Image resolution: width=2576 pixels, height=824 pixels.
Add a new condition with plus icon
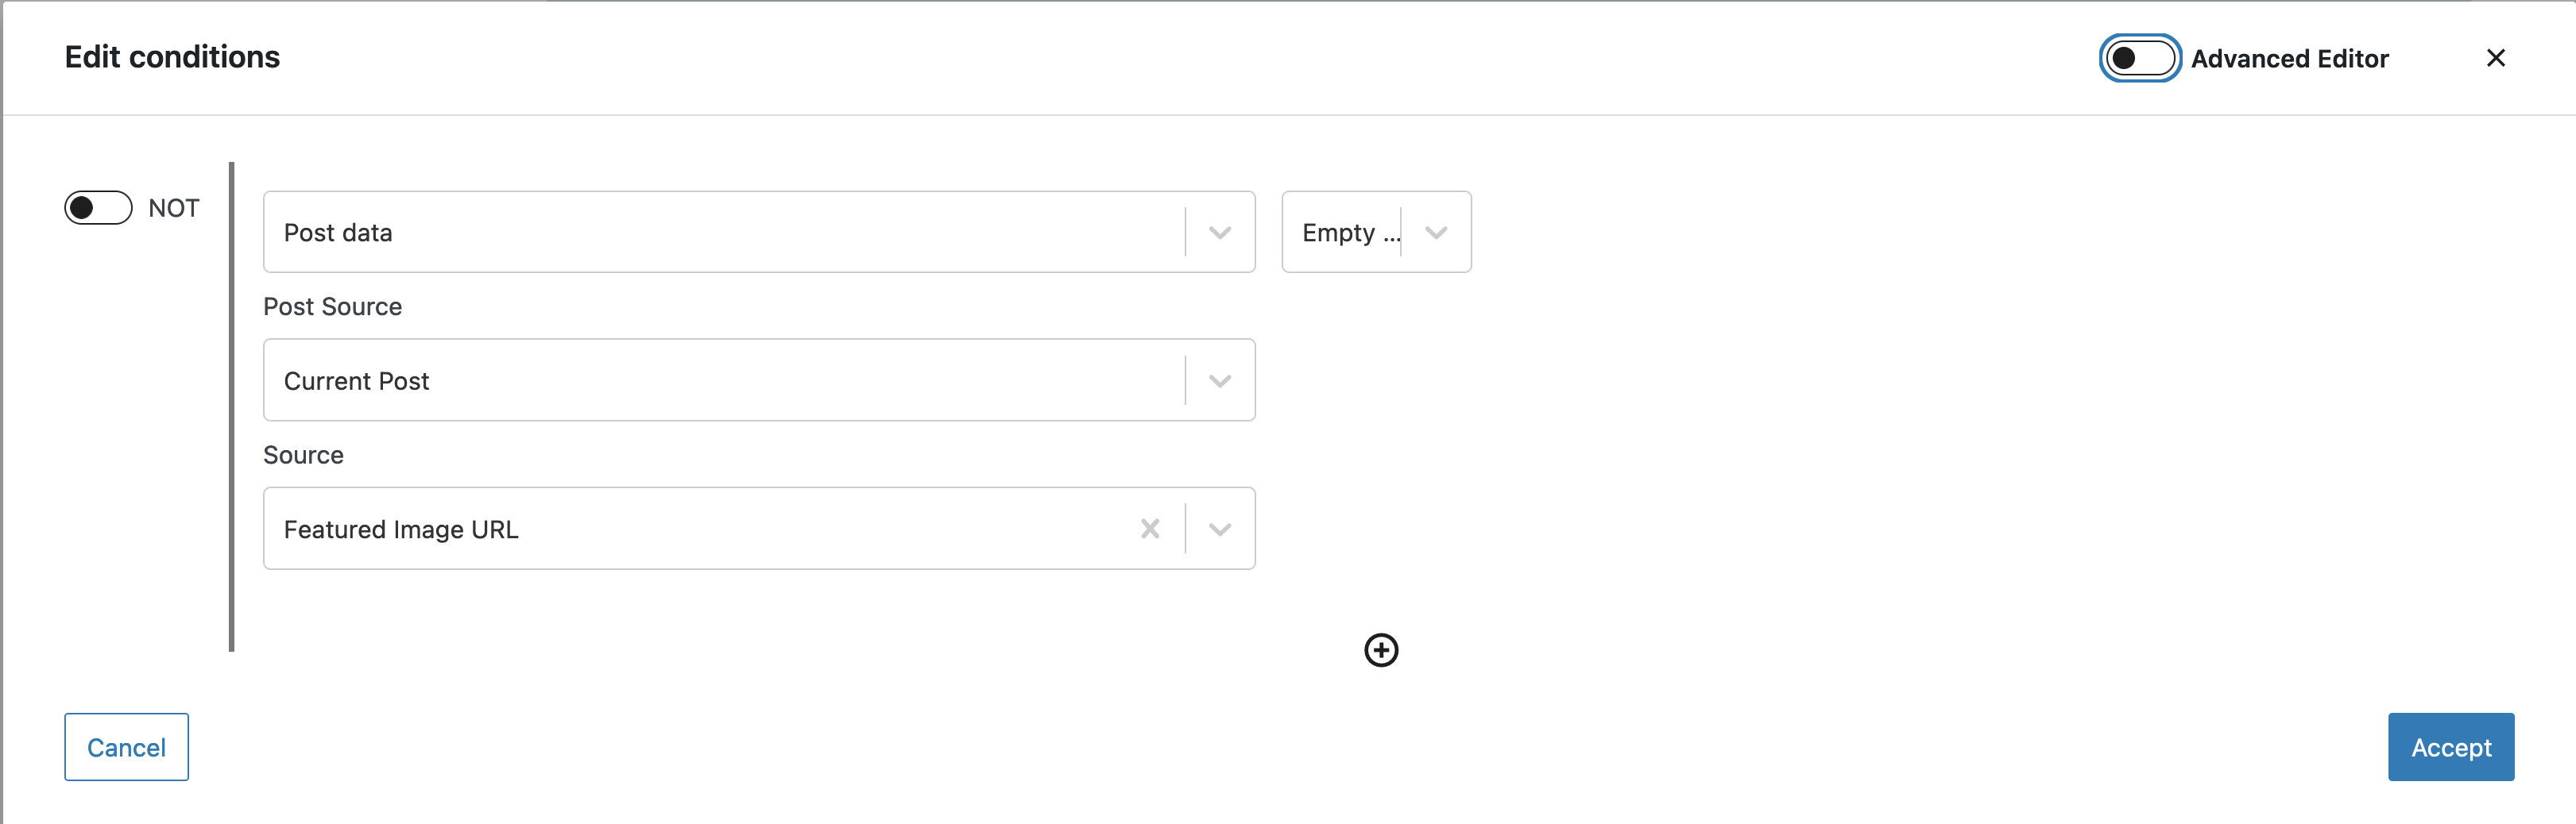click(1381, 650)
